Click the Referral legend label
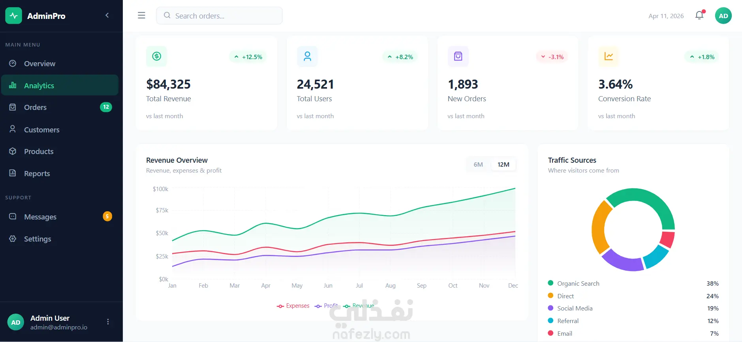 568,321
